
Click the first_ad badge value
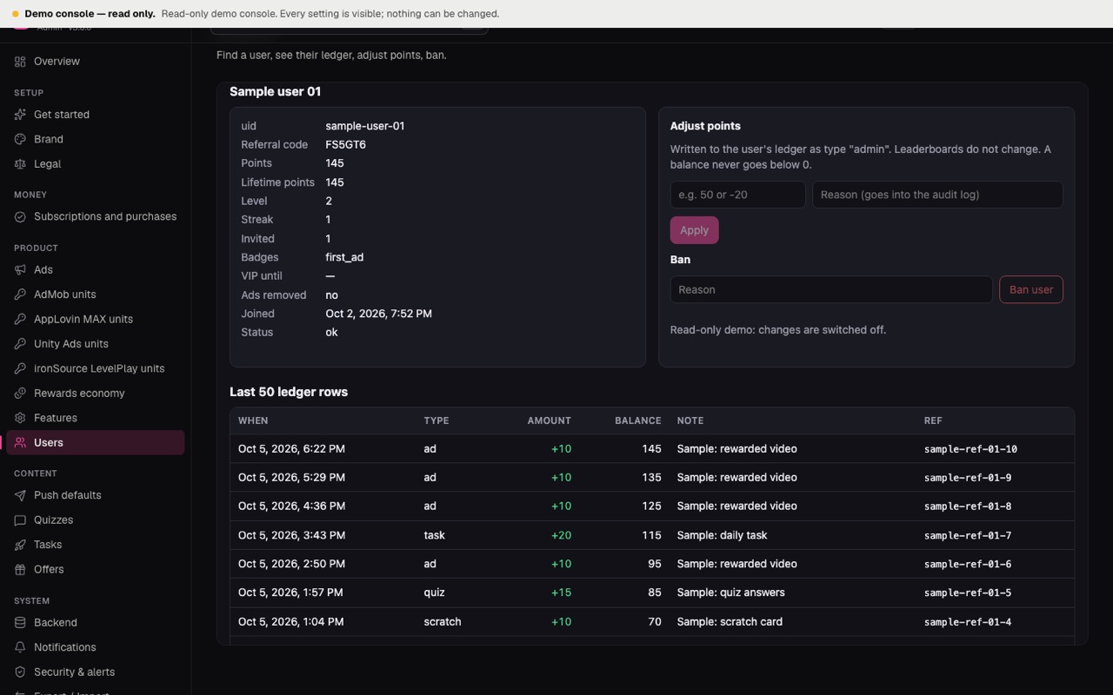point(344,258)
